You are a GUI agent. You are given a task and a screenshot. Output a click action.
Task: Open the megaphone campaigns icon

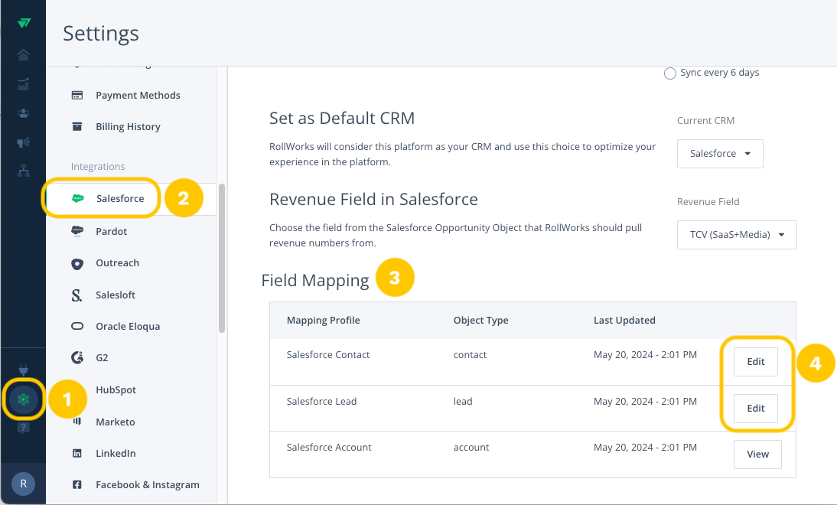[x=23, y=142]
